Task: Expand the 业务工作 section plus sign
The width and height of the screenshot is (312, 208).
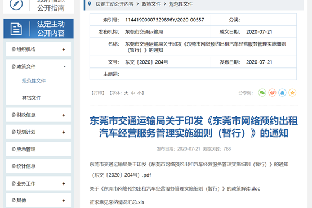Action: 64,184
